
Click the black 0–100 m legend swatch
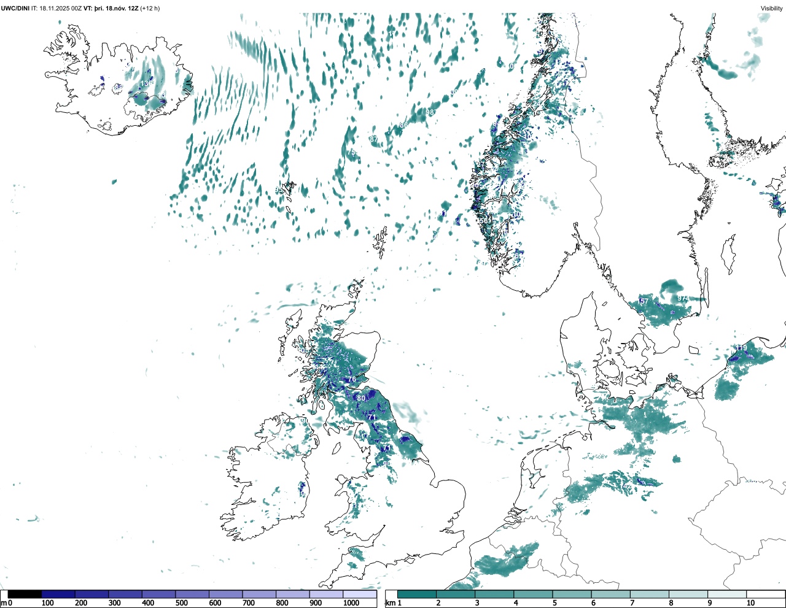25,594
